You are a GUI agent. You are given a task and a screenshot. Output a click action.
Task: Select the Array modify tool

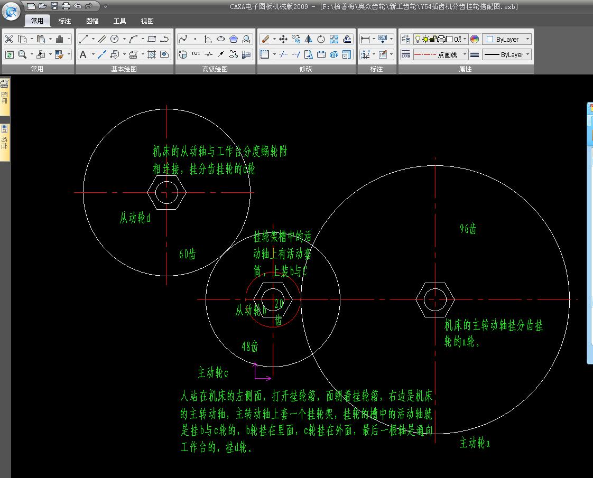[334, 39]
